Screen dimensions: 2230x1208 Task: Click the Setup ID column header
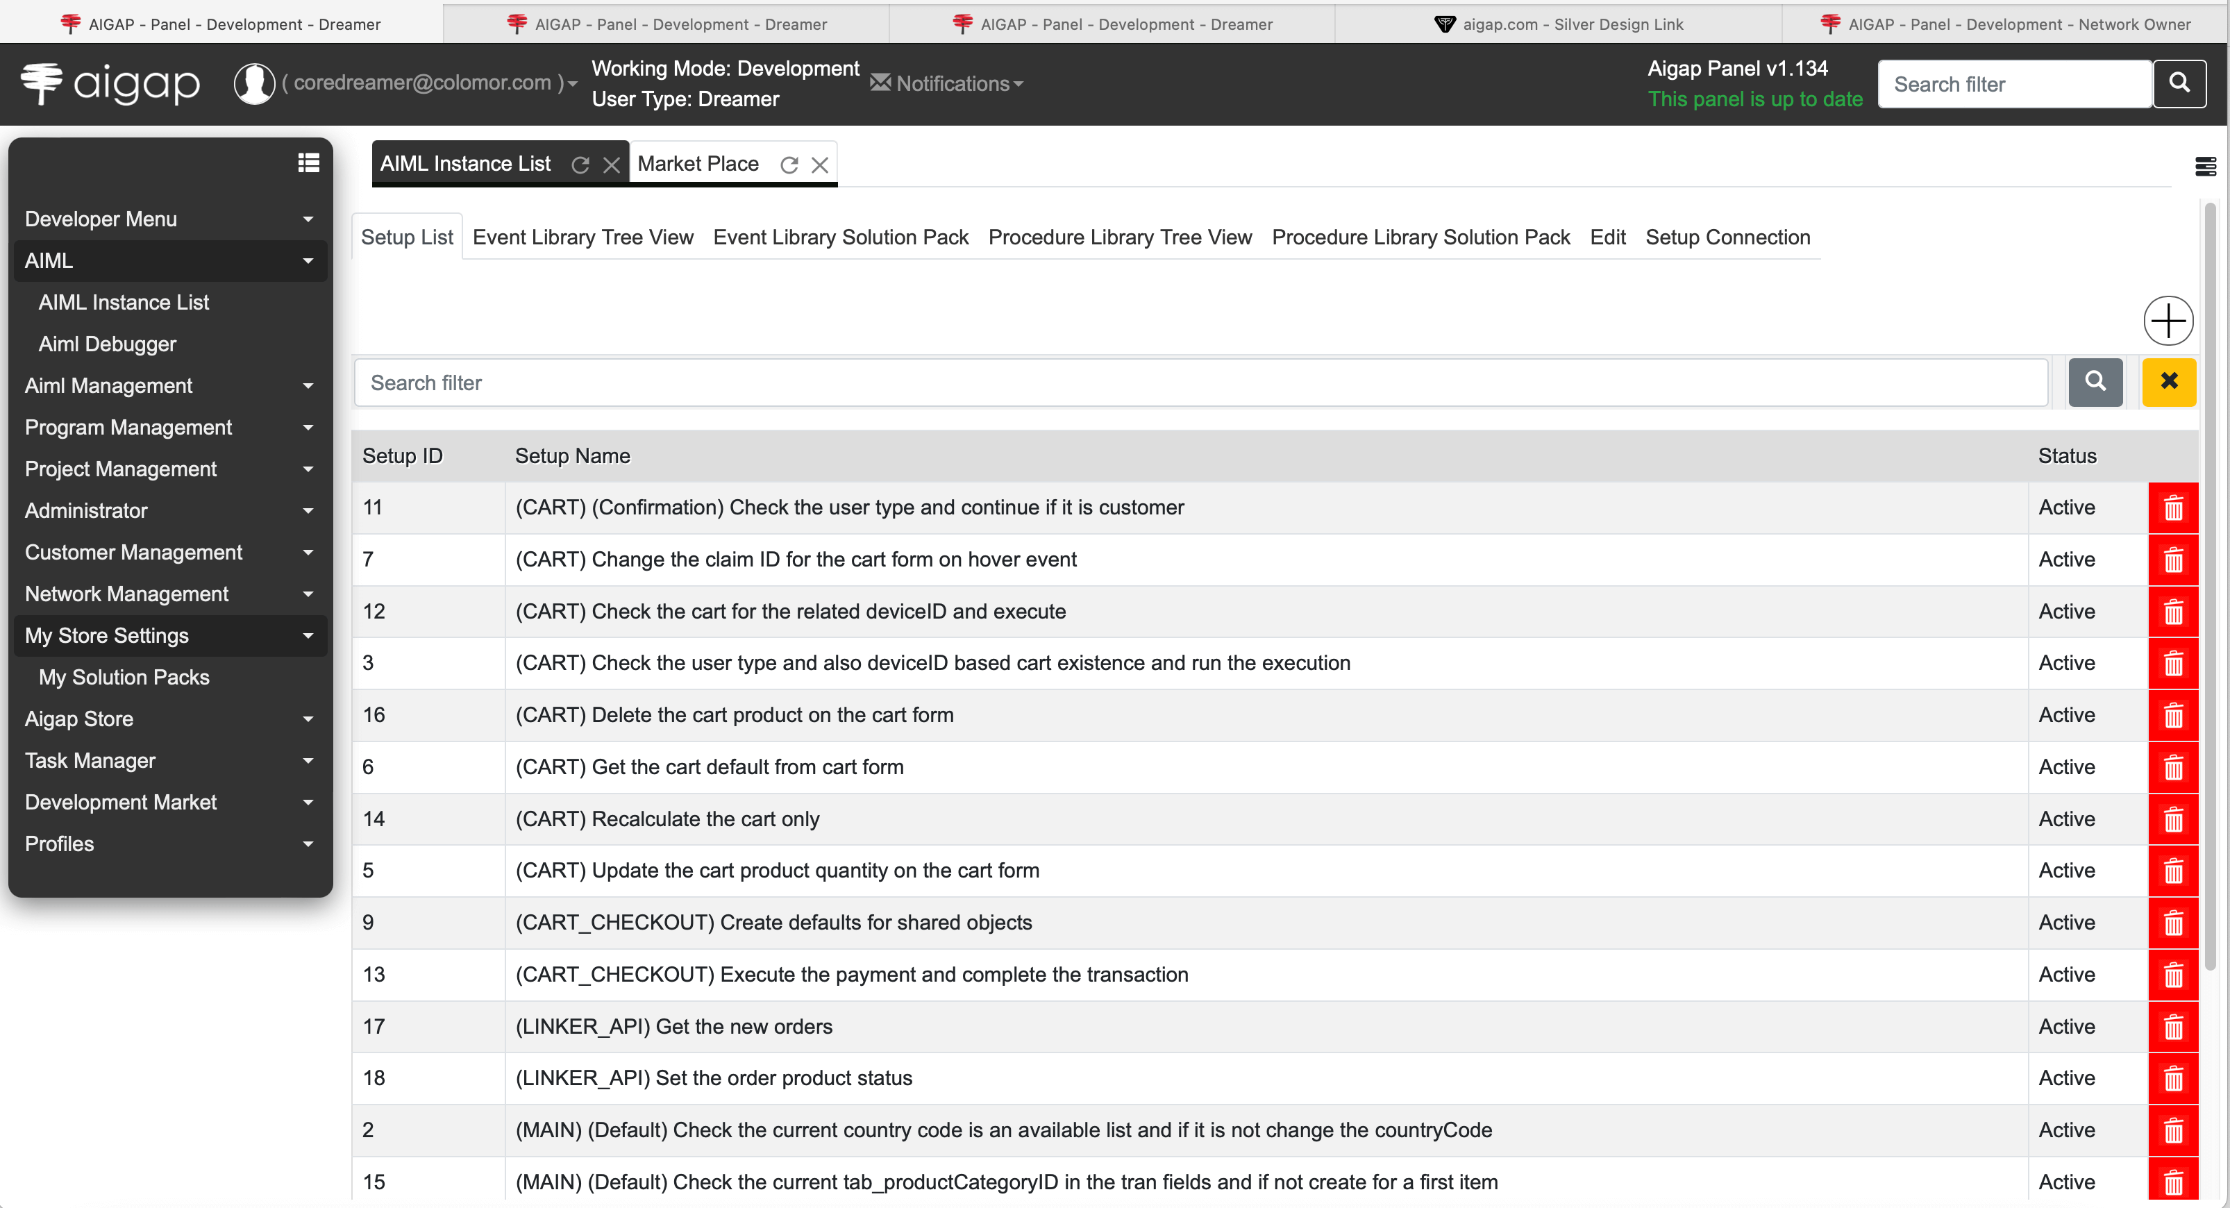tap(403, 455)
